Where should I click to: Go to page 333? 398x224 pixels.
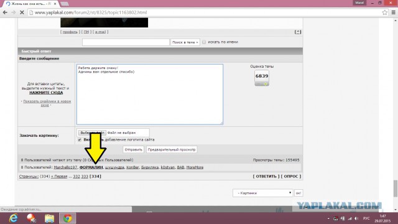[x=85, y=176]
